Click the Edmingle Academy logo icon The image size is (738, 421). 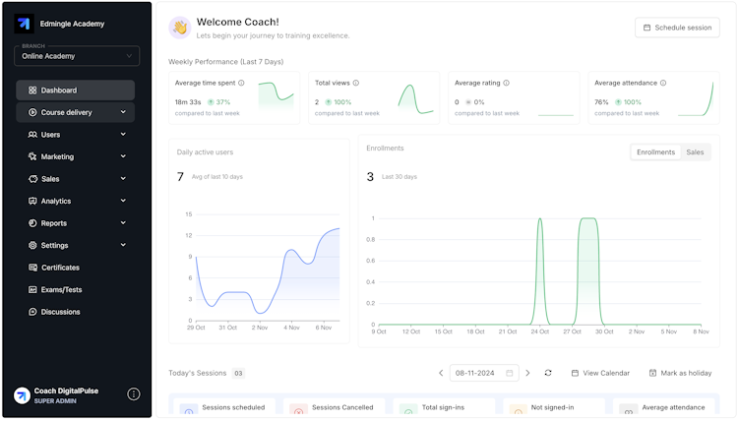[24, 24]
